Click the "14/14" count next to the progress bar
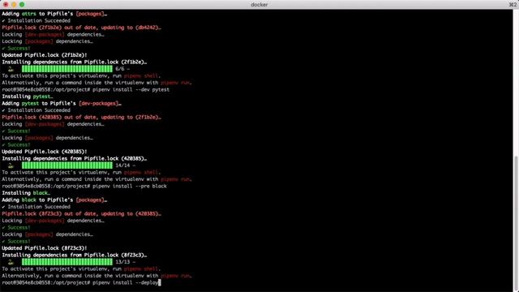Image resolution: width=519 pixels, height=292 pixels. (x=122, y=165)
